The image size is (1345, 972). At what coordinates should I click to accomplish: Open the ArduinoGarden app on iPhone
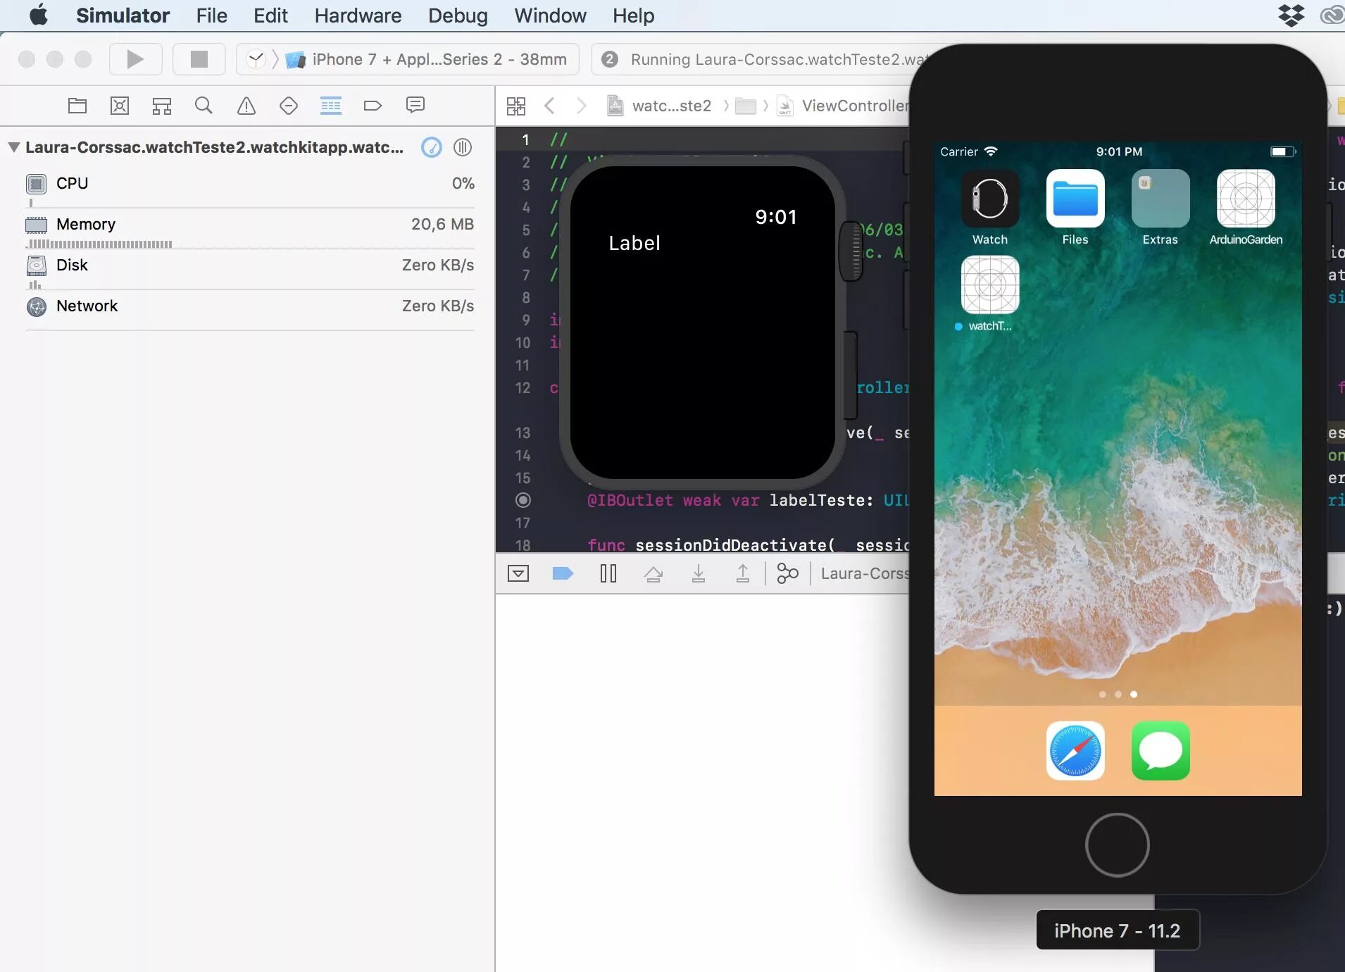click(1246, 198)
